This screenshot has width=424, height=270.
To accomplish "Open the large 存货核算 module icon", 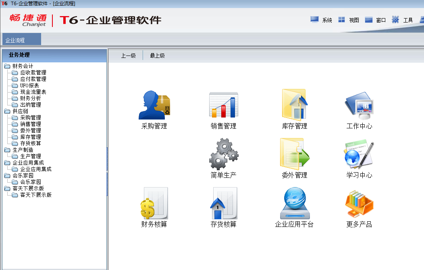I will tap(224, 203).
